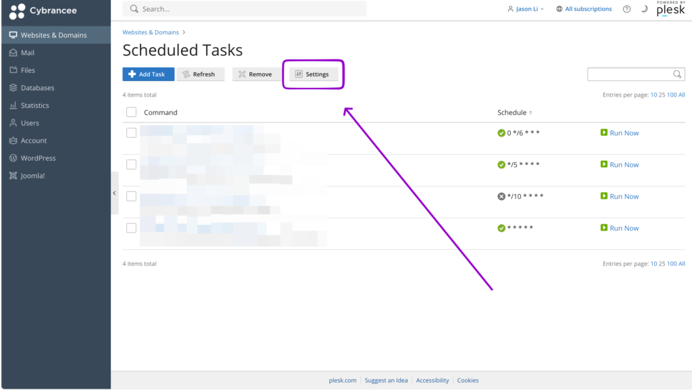Open Suggest an Idea footer link
This screenshot has width=692, height=390.
(x=386, y=381)
